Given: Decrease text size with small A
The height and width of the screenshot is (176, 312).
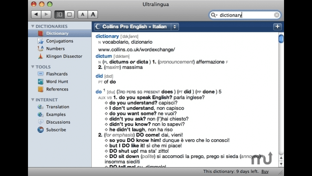Looking at the screenshot, I should click(x=82, y=15).
